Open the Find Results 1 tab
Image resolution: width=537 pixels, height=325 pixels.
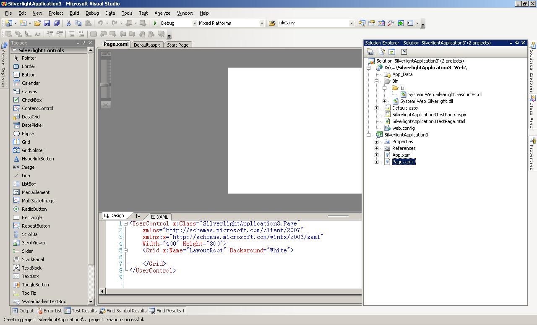click(x=167, y=311)
